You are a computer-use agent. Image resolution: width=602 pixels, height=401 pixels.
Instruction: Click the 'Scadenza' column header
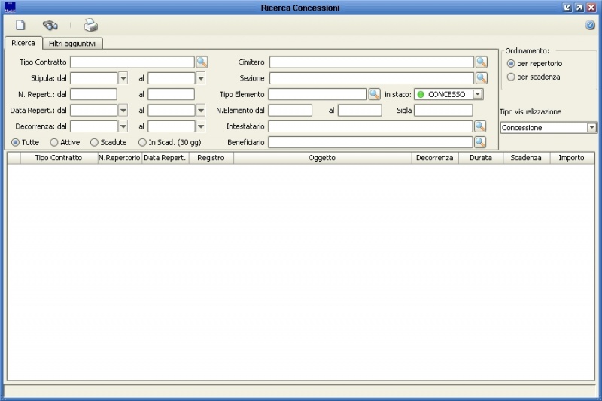point(526,158)
